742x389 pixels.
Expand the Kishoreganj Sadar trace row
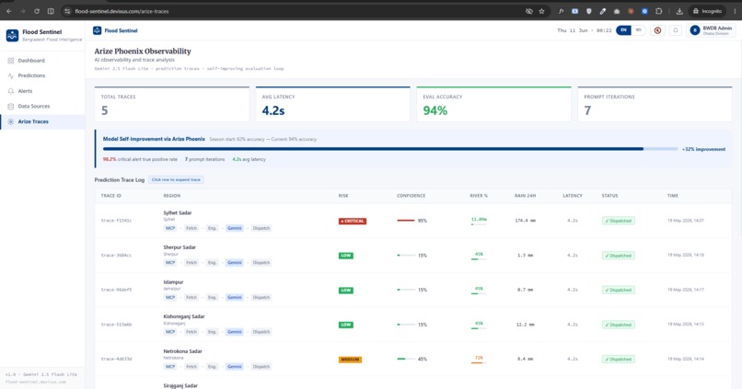coord(413,325)
